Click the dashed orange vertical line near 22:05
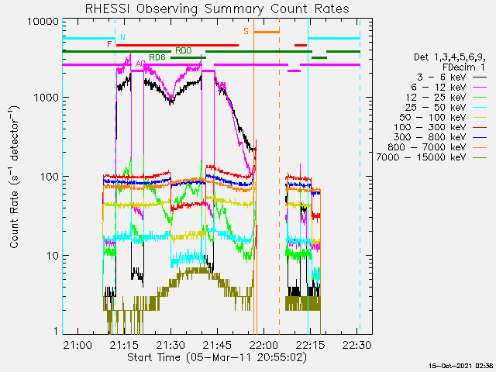The image size is (496, 372). (279, 176)
